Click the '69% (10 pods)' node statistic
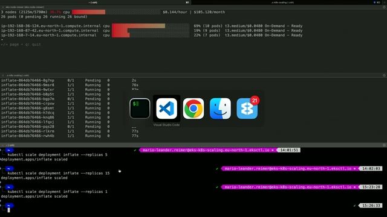Viewport: 387px width, 217px height. 208,26
